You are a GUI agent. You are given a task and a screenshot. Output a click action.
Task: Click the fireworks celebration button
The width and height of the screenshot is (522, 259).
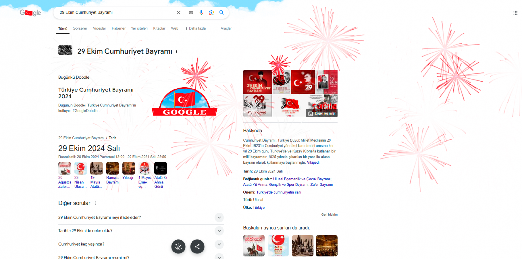[178, 247]
